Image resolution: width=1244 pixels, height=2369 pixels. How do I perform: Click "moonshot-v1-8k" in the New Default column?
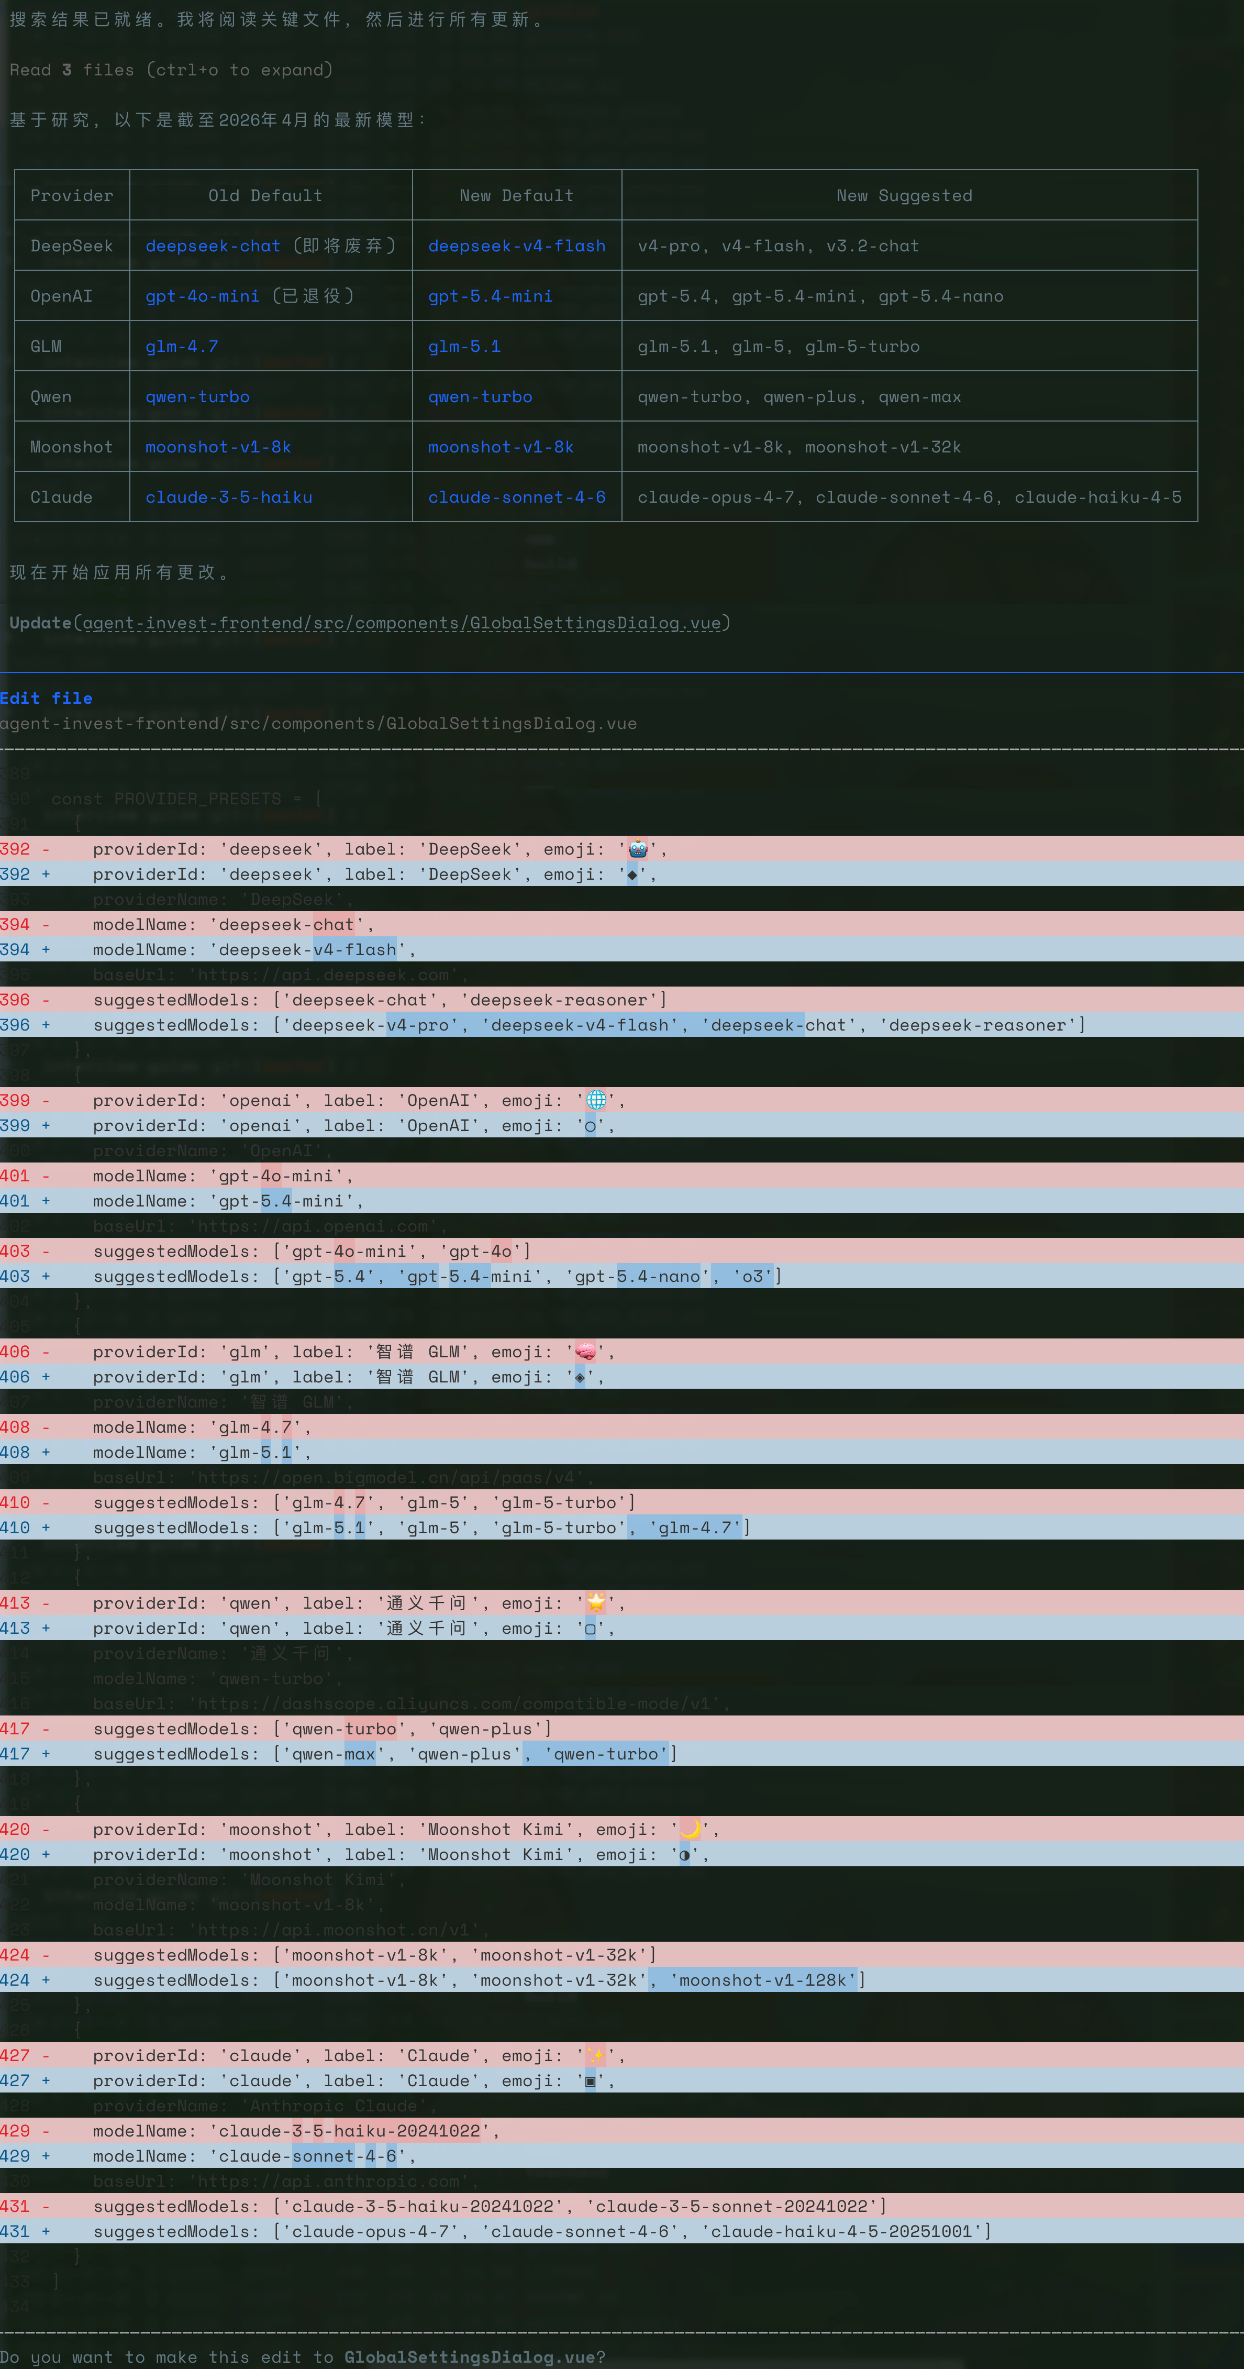point(501,446)
